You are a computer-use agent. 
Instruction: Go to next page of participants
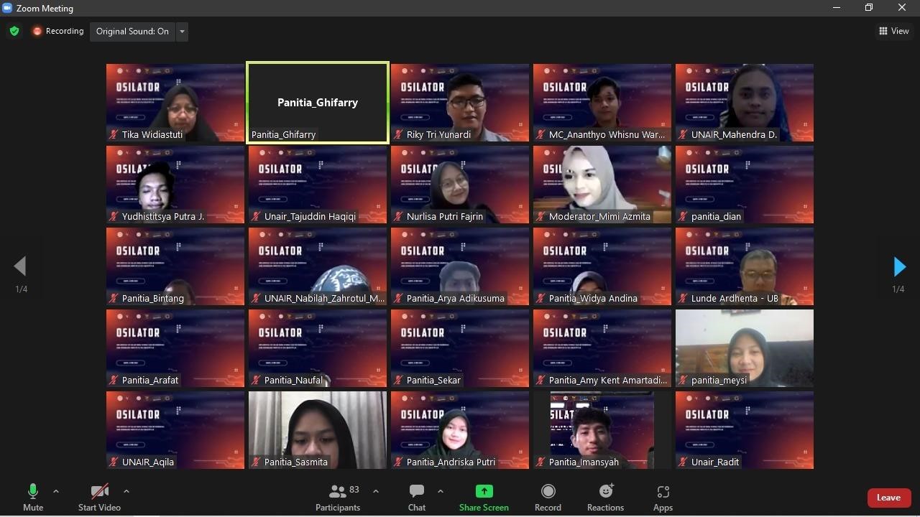(x=899, y=267)
